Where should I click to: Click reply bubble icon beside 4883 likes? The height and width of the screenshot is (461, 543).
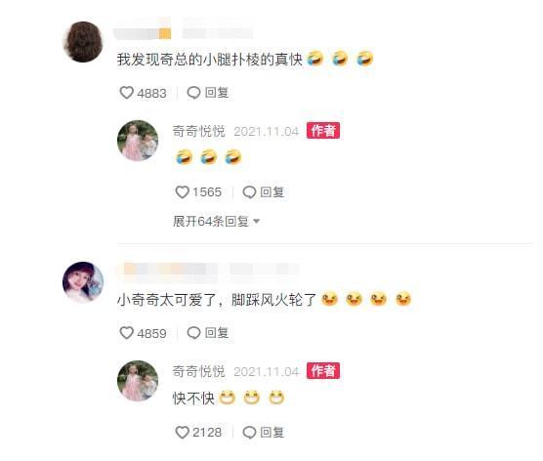coord(193,93)
